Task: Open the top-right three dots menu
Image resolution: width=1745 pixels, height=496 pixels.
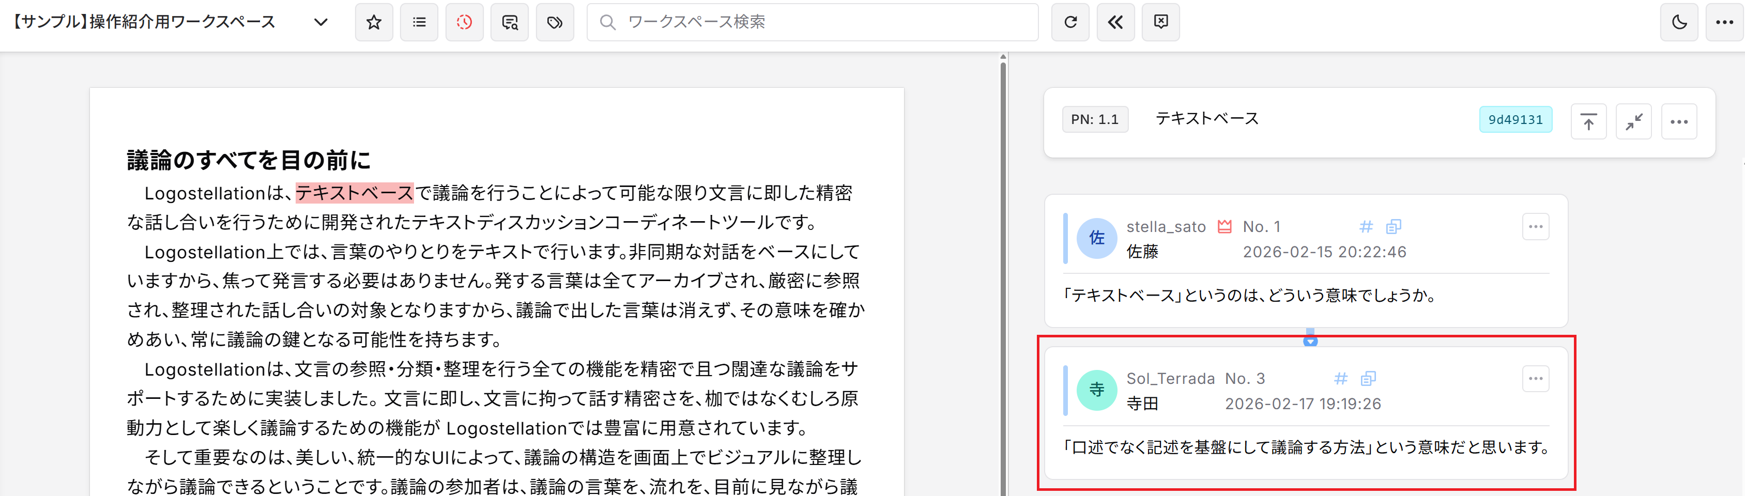Action: [x=1725, y=22]
